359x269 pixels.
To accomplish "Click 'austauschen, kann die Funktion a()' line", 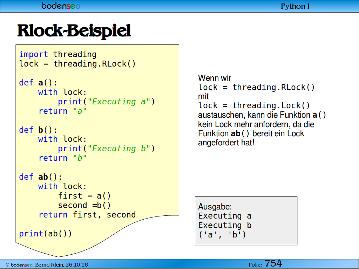I will point(262,115).
